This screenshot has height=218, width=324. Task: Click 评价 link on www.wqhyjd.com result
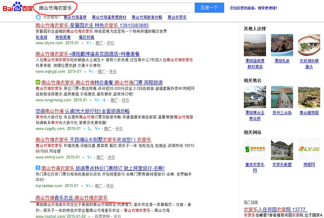click(x=113, y=72)
